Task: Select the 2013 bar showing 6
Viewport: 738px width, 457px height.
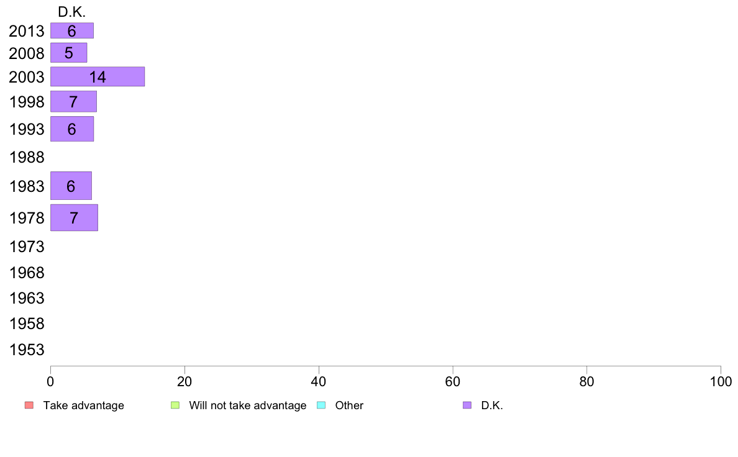Action: click(x=72, y=30)
